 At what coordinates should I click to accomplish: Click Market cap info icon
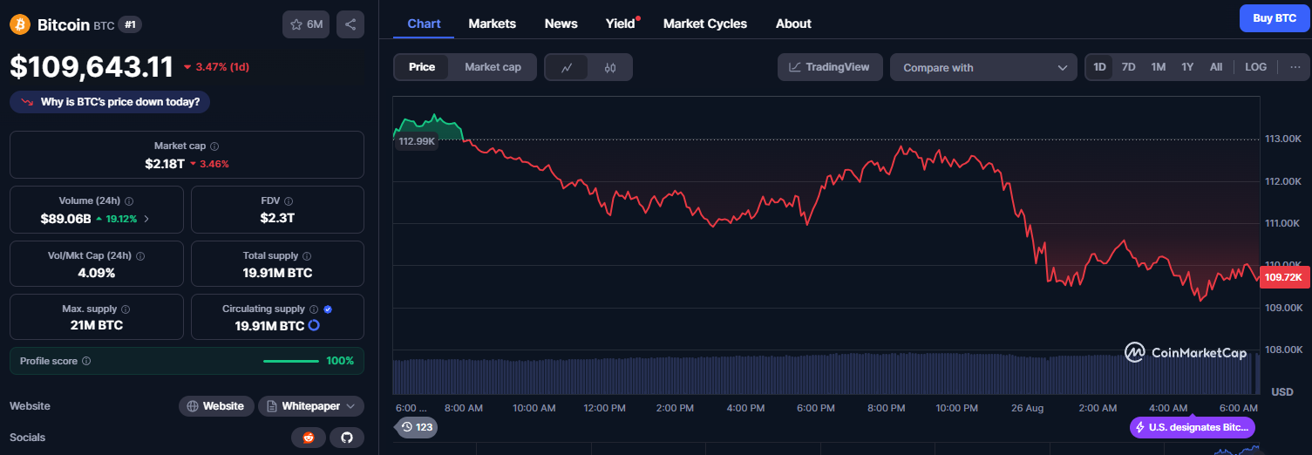[214, 146]
